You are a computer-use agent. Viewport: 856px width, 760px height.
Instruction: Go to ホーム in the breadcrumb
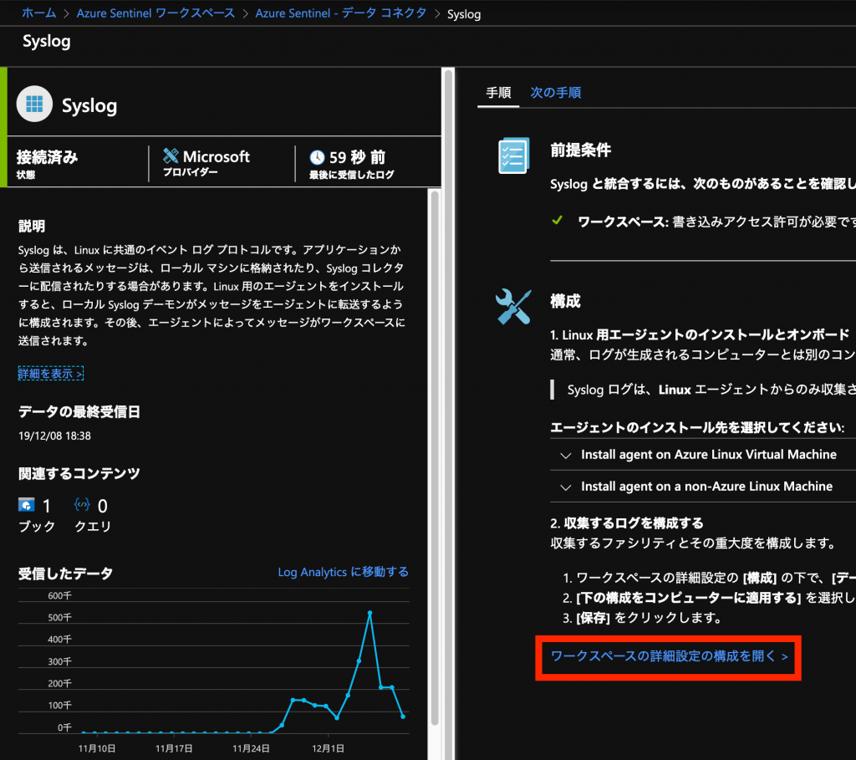[x=39, y=13]
